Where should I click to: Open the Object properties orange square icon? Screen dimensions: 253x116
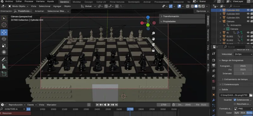[x=214, y=95]
